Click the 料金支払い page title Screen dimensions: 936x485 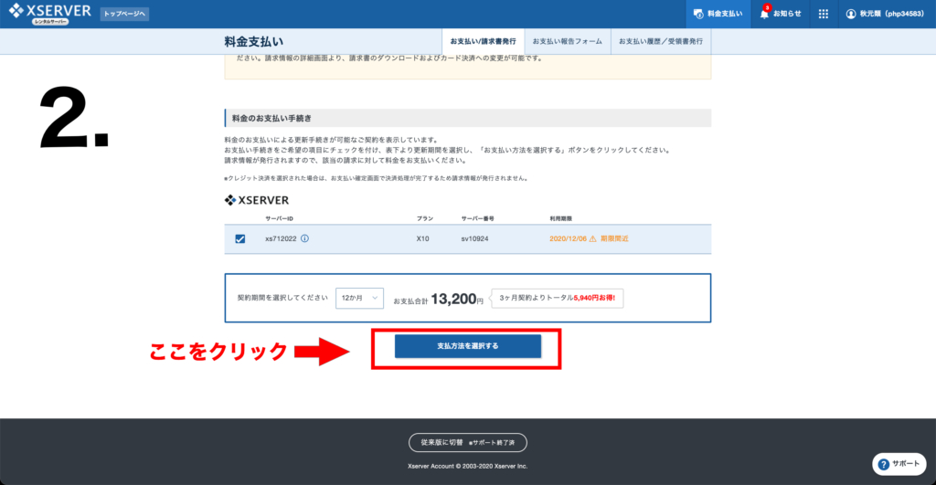click(x=254, y=42)
